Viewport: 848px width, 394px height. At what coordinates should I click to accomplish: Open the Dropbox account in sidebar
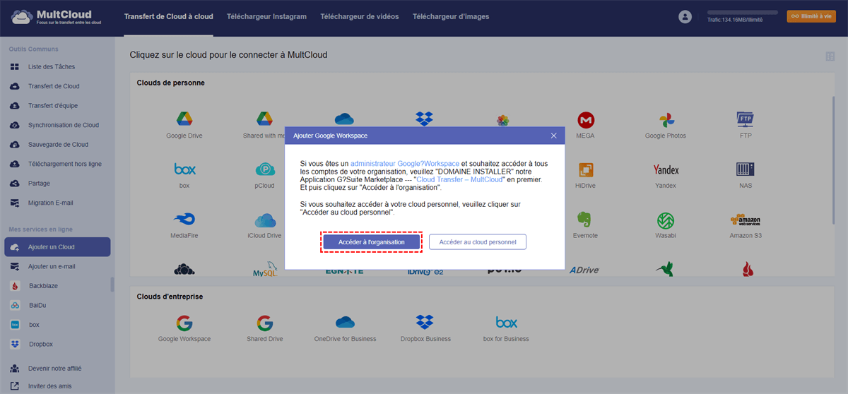[40, 344]
